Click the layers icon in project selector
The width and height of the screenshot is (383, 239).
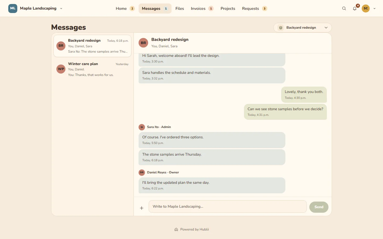click(x=281, y=28)
